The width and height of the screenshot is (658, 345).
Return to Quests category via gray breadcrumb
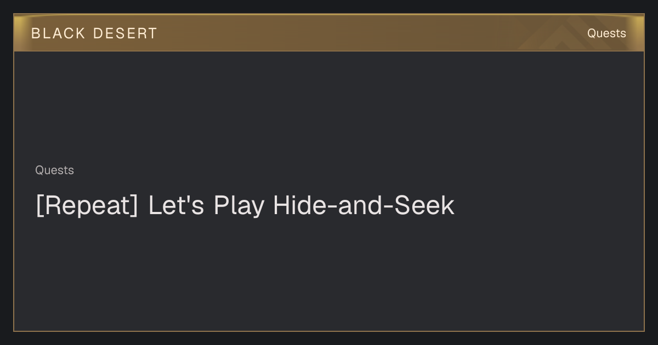pyautogui.click(x=54, y=170)
